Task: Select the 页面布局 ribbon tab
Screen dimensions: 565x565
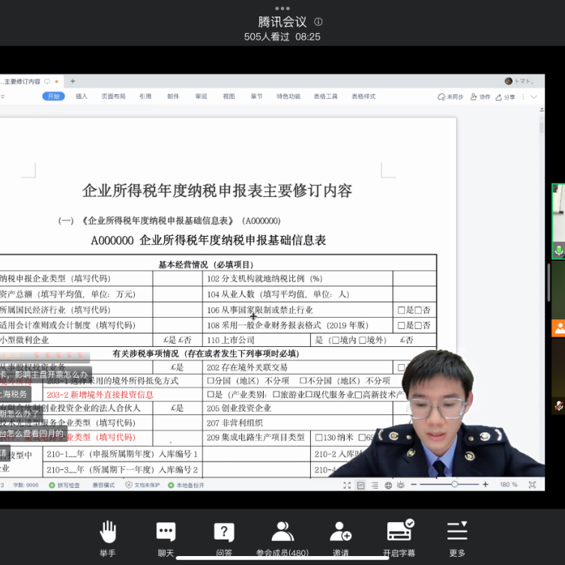Action: click(x=113, y=96)
